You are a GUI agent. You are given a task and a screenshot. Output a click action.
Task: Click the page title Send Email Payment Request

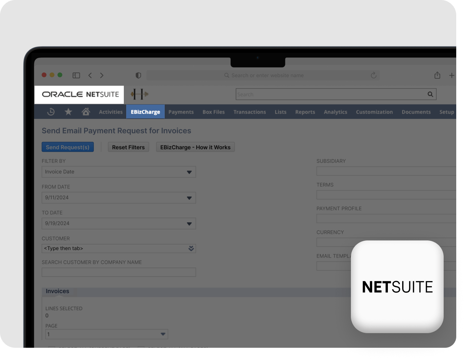pos(116,131)
